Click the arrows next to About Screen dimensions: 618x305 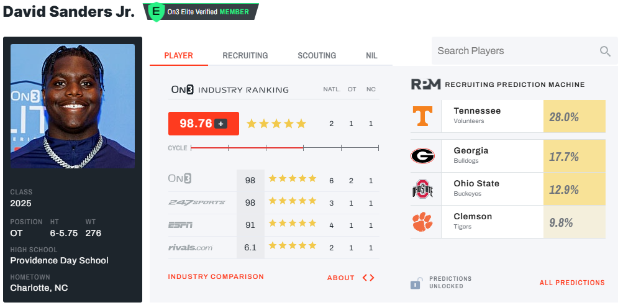368,278
